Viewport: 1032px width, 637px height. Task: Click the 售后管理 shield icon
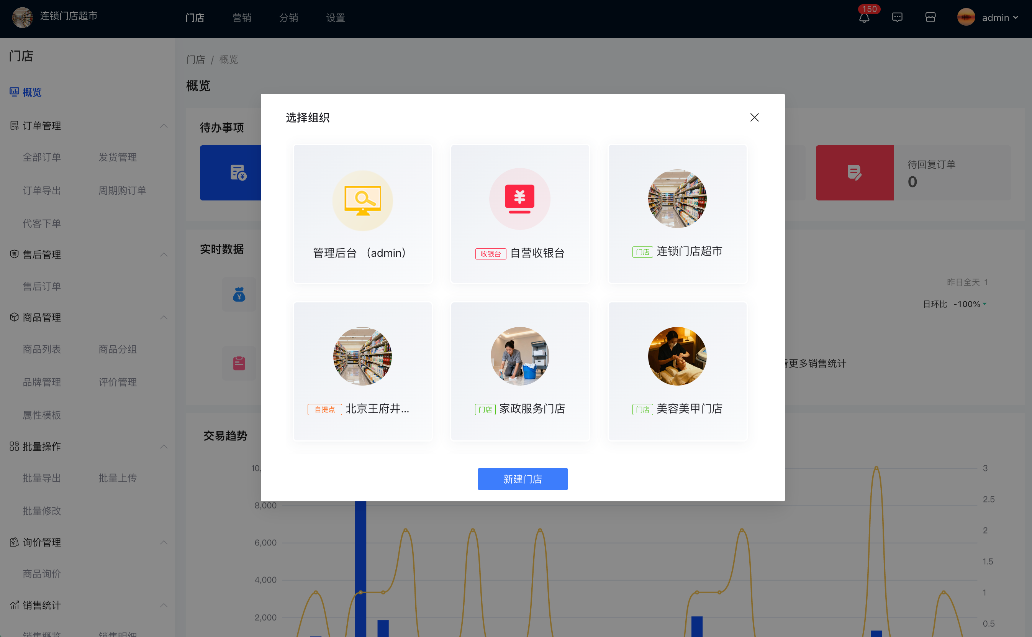(14, 254)
